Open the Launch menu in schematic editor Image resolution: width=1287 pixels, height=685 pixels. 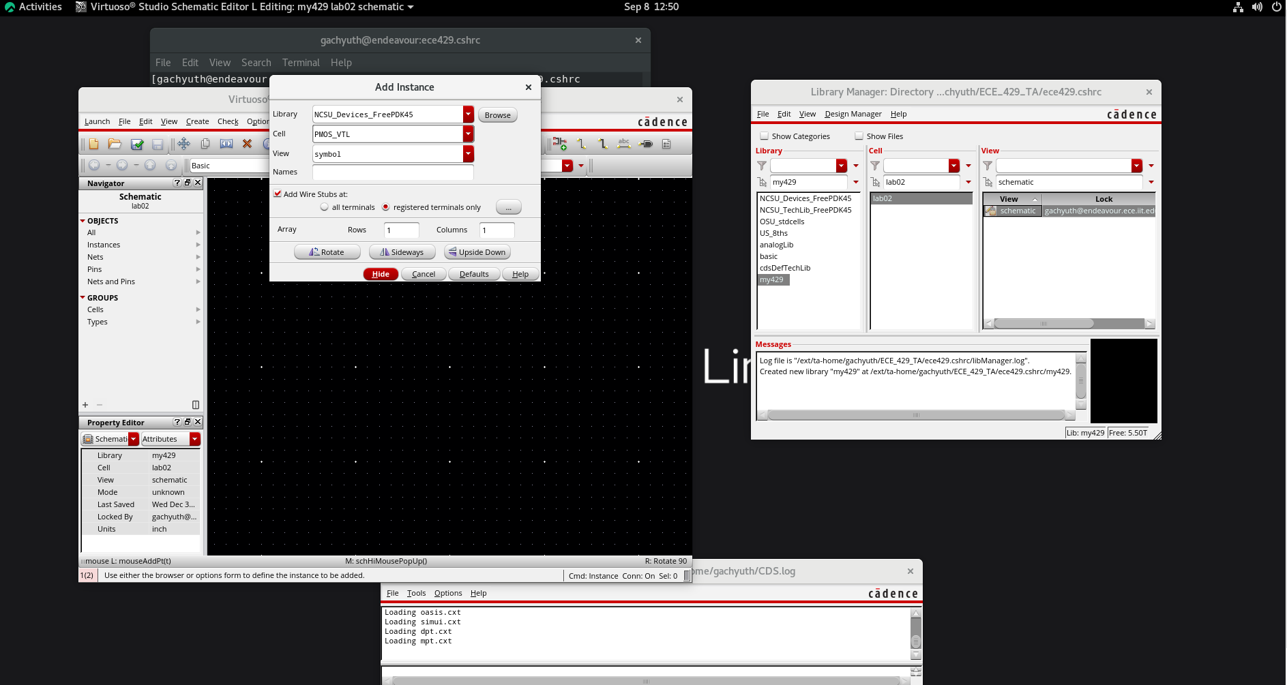click(97, 121)
